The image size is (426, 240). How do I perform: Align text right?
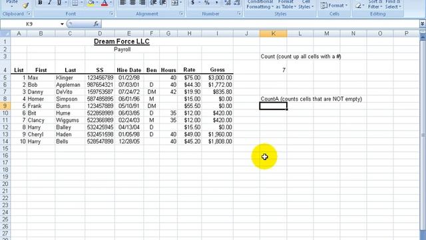pos(142,3)
